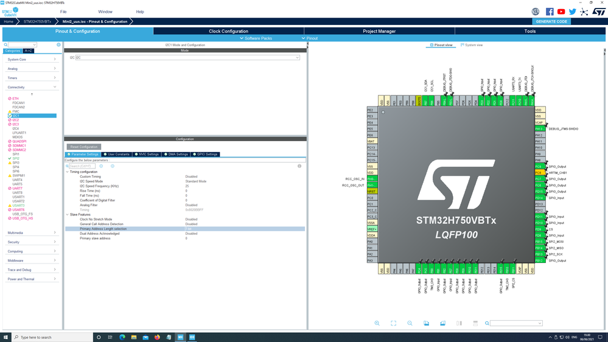Click the GENERATE CODE button
Viewport: 608px width, 342px height.
pyautogui.click(x=551, y=21)
